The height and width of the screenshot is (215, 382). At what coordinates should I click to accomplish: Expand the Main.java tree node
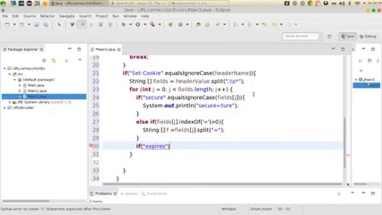tap(20, 85)
